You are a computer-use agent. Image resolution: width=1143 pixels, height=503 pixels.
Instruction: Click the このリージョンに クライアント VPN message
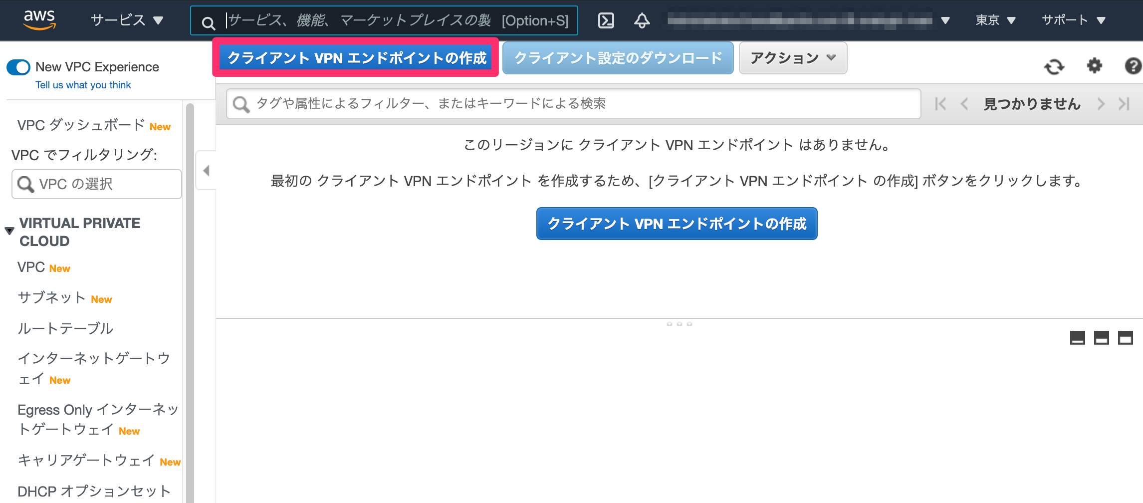click(678, 145)
